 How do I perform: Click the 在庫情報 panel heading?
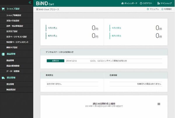tap(113, 75)
